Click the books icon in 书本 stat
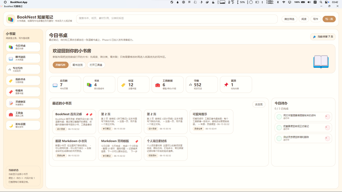Screen dimensions: 342x192 click(89, 85)
